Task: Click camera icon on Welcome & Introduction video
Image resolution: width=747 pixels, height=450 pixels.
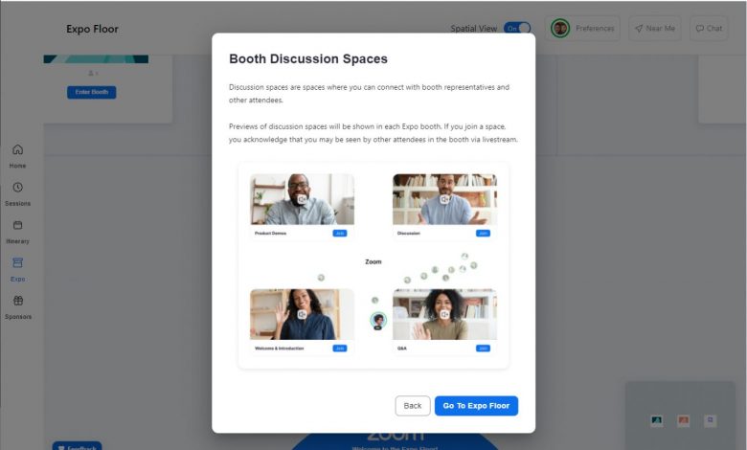Action: 302,314
